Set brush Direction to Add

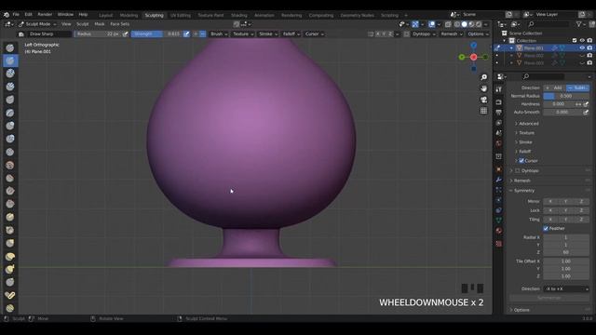[554, 87]
